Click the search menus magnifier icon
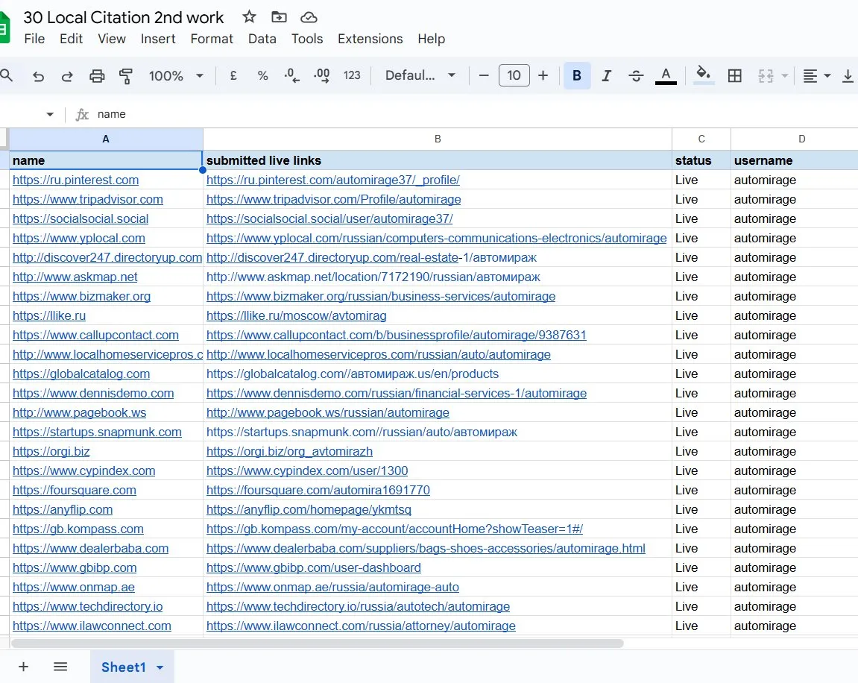Image resolution: width=858 pixels, height=683 pixels. click(6, 75)
